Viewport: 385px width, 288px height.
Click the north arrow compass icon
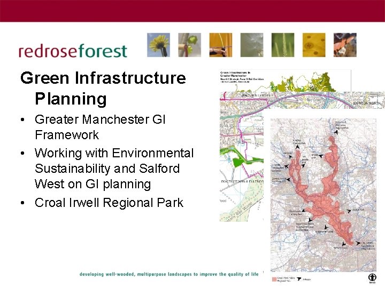tap(372, 278)
